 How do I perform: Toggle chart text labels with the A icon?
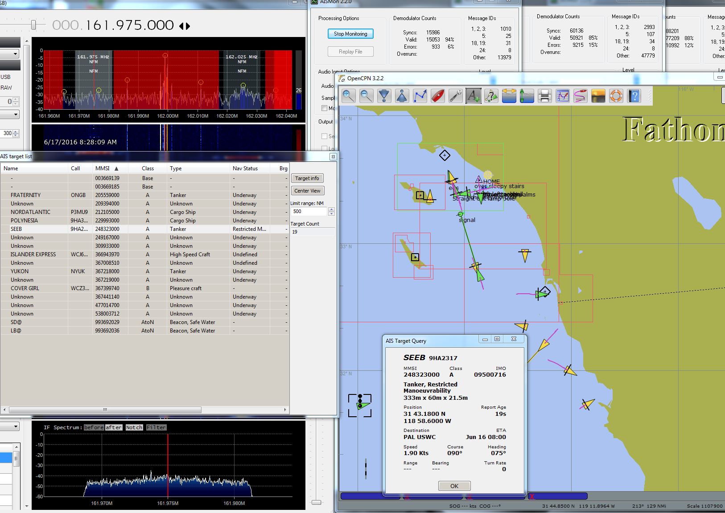point(473,95)
